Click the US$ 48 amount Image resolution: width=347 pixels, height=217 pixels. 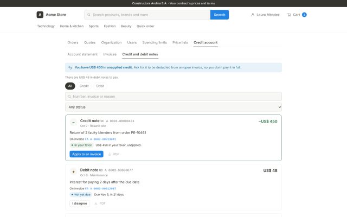click(x=270, y=170)
